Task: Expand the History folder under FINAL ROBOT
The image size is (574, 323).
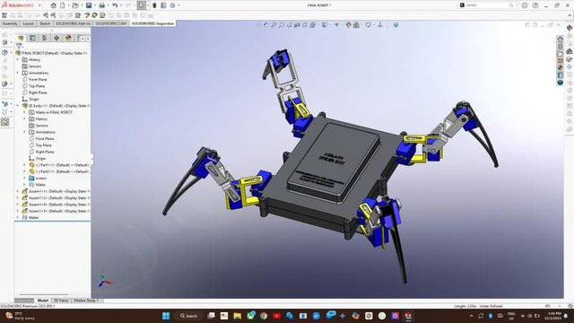Action: point(18,60)
